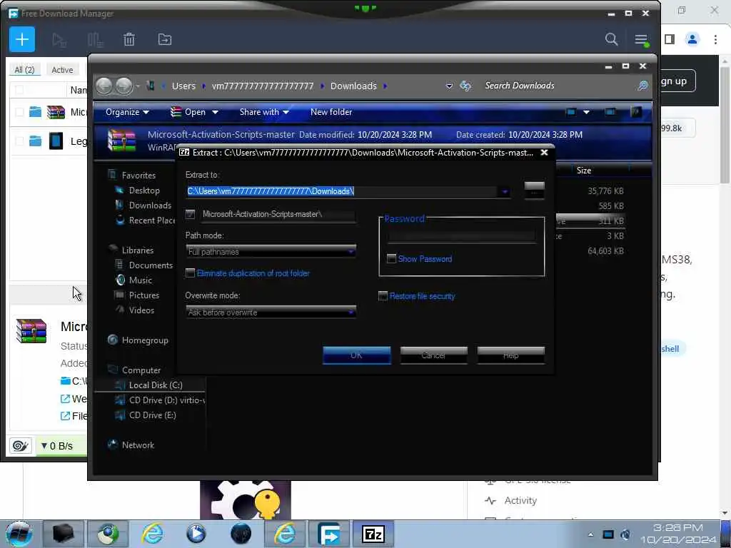Click OK in the Extract dialog

pos(357,355)
